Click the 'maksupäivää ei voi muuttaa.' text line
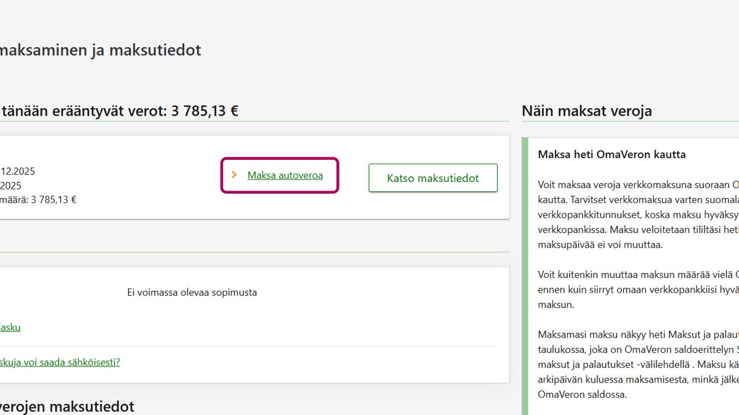 click(x=600, y=245)
